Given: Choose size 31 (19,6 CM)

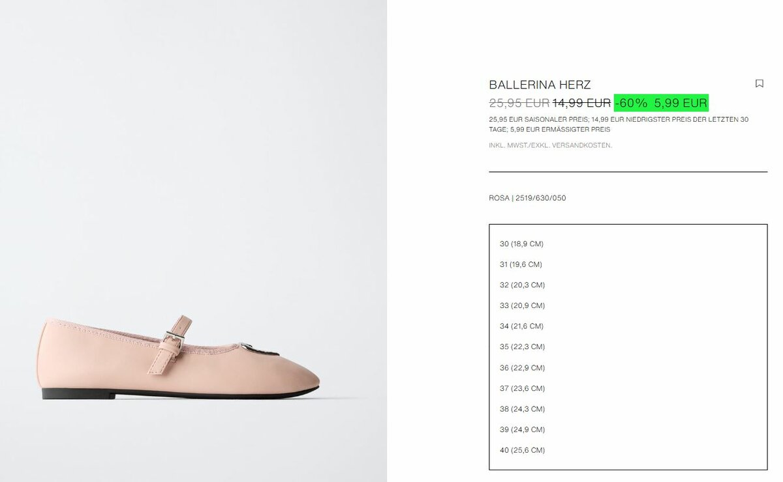Looking at the screenshot, I should (x=521, y=264).
